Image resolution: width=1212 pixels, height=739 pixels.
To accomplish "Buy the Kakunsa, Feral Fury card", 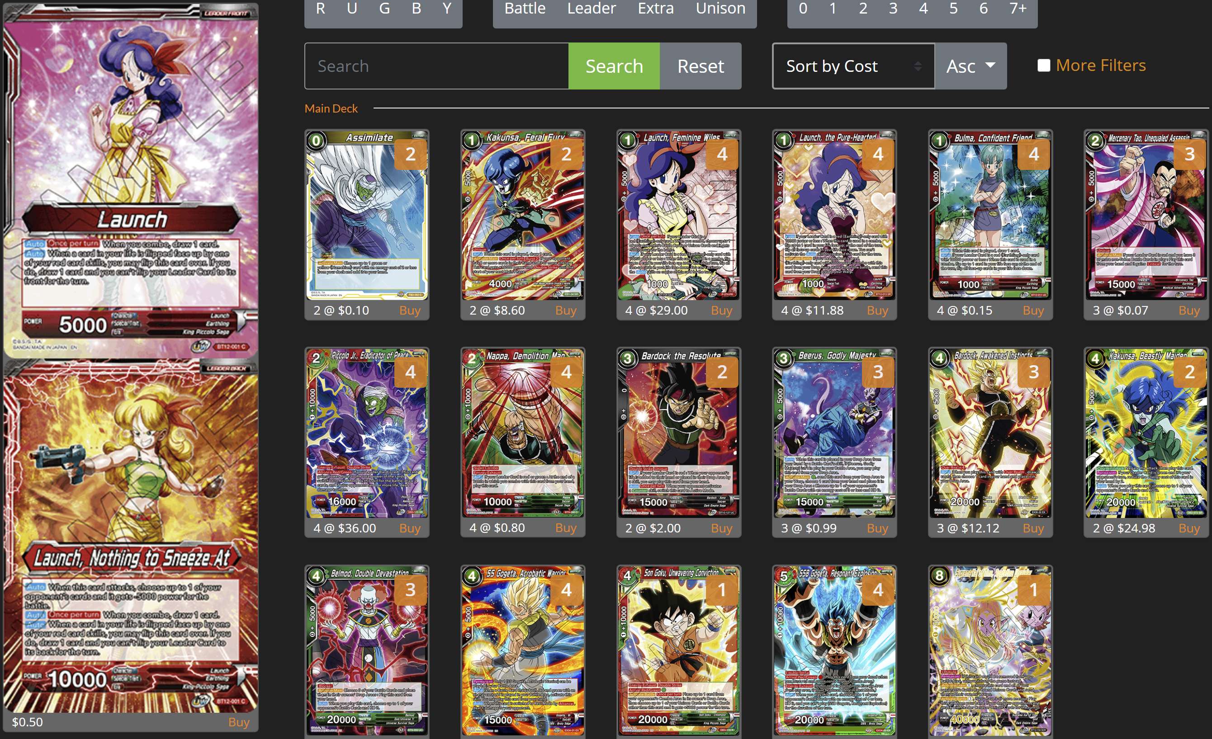I will (x=566, y=310).
